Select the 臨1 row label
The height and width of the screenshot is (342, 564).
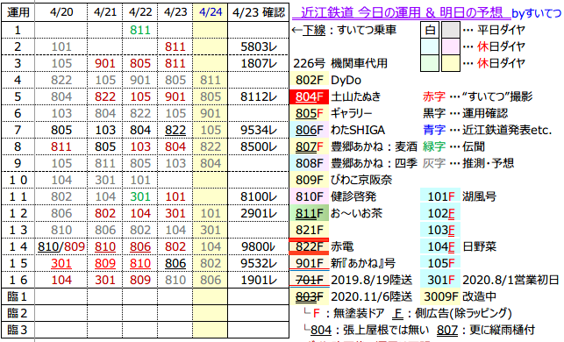(18, 296)
